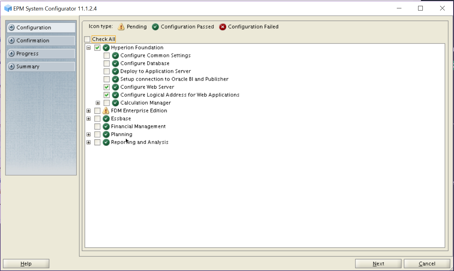Select the Configure Database label
454x271 pixels.
pyautogui.click(x=145, y=63)
